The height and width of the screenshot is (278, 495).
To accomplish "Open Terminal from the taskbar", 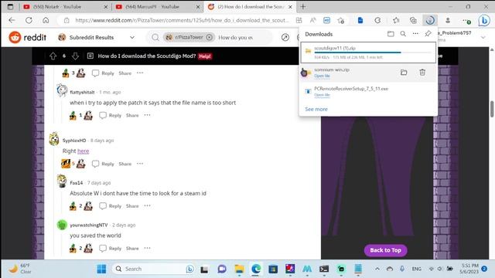I will [324, 269].
